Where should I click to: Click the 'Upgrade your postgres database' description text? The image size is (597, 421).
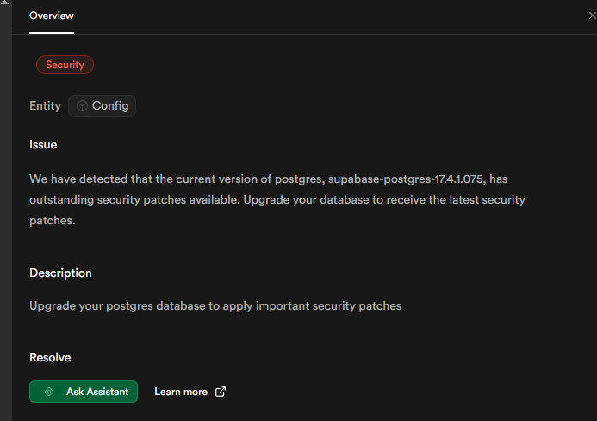(x=215, y=305)
